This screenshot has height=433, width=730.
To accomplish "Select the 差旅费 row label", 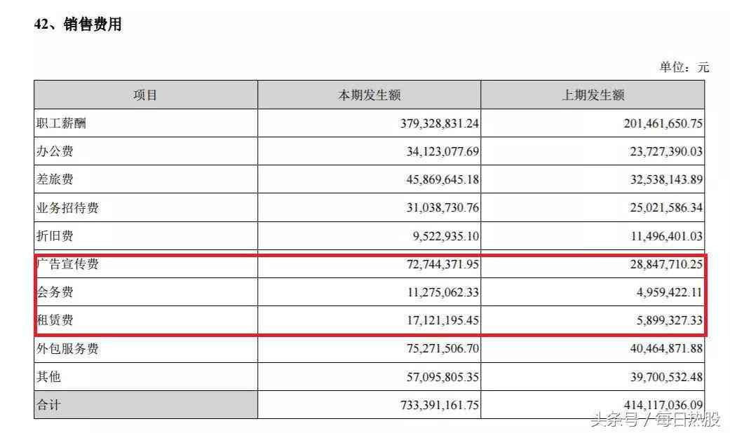I will tap(55, 179).
